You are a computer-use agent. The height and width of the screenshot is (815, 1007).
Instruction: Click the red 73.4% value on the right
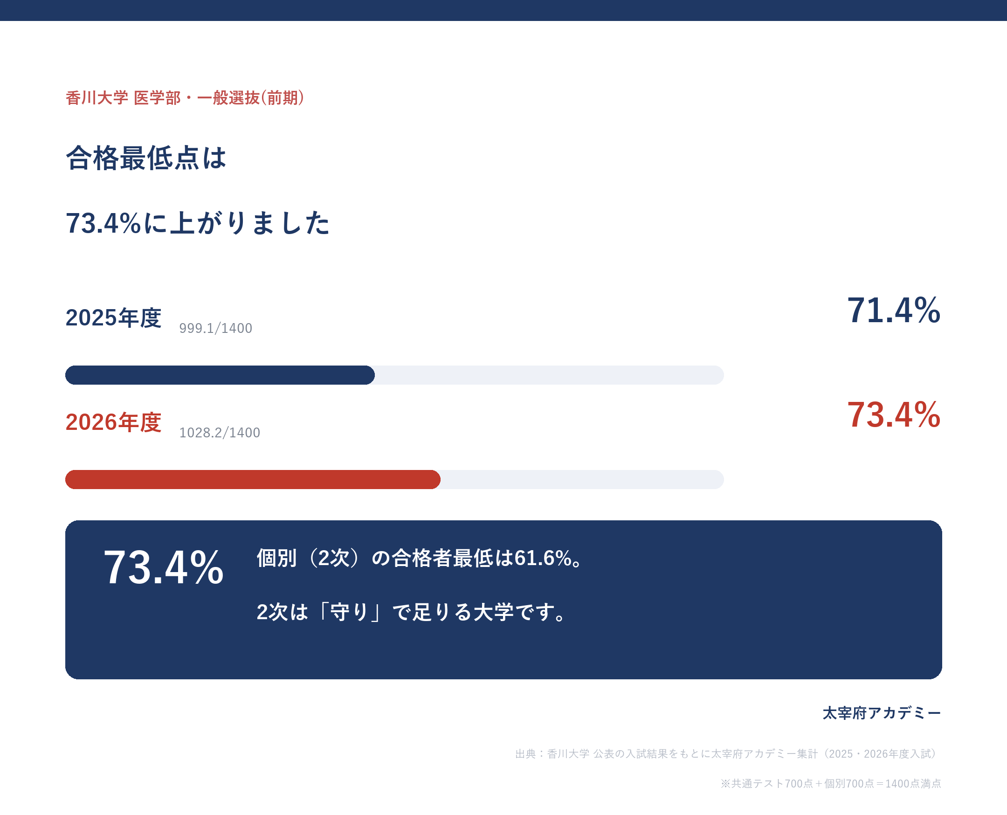pos(894,414)
